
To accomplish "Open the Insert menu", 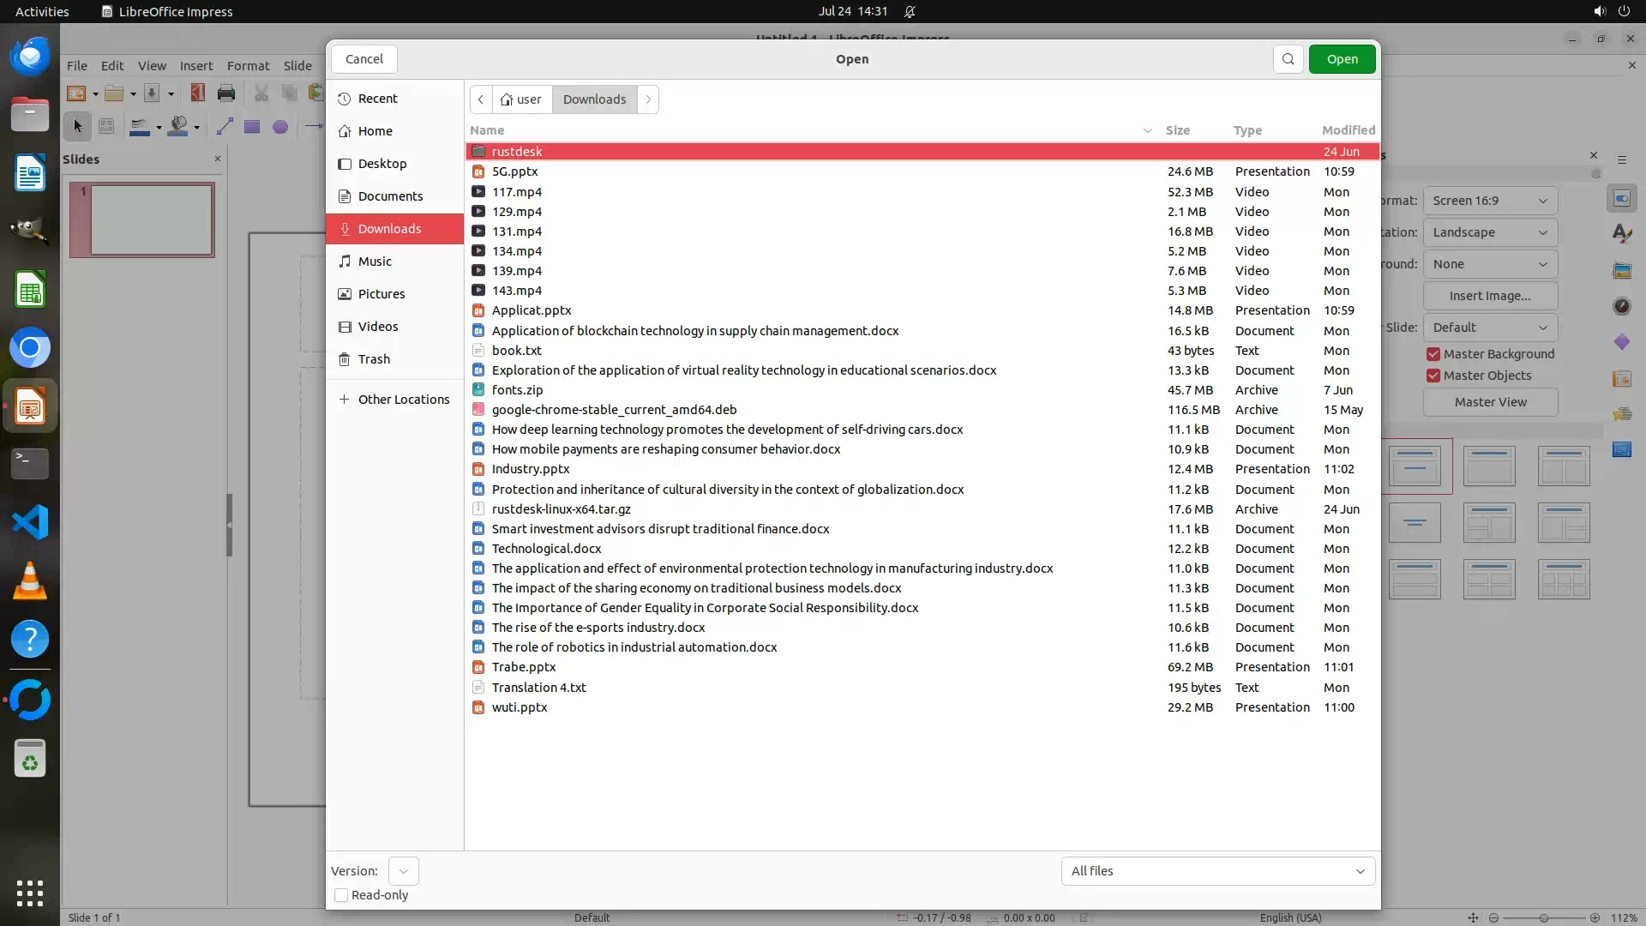I will pos(195,66).
